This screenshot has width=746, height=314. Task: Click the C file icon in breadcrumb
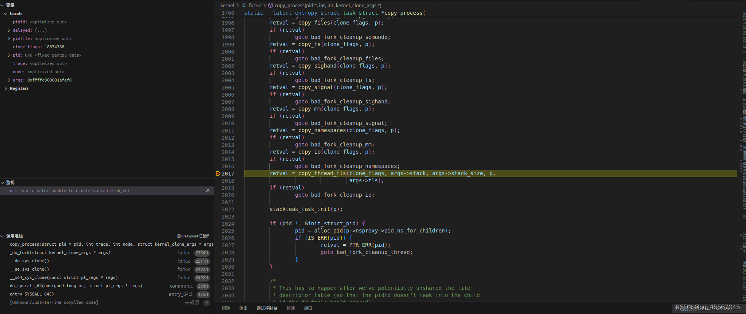click(x=244, y=5)
